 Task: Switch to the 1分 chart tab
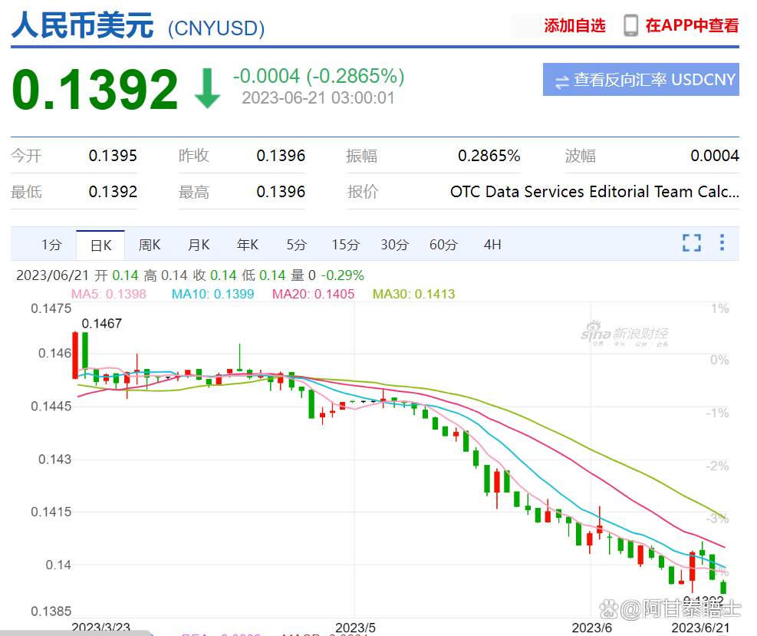pyautogui.click(x=51, y=245)
